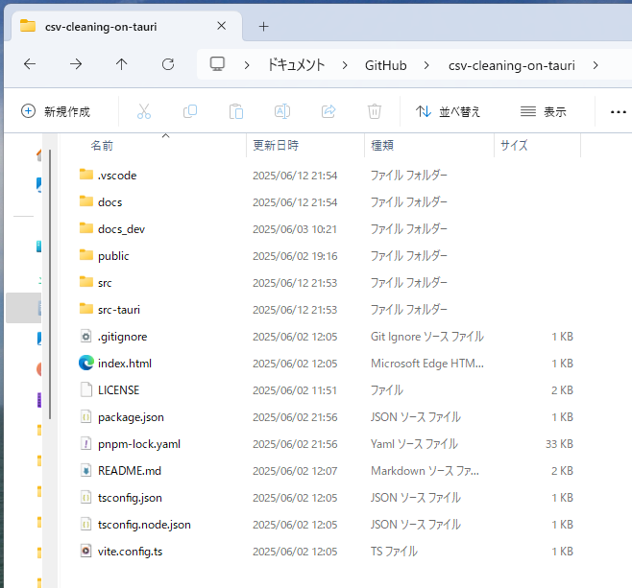632x588 pixels.
Task: Click 33 KB size of pnpm-lock.yaml
Action: 559,444
